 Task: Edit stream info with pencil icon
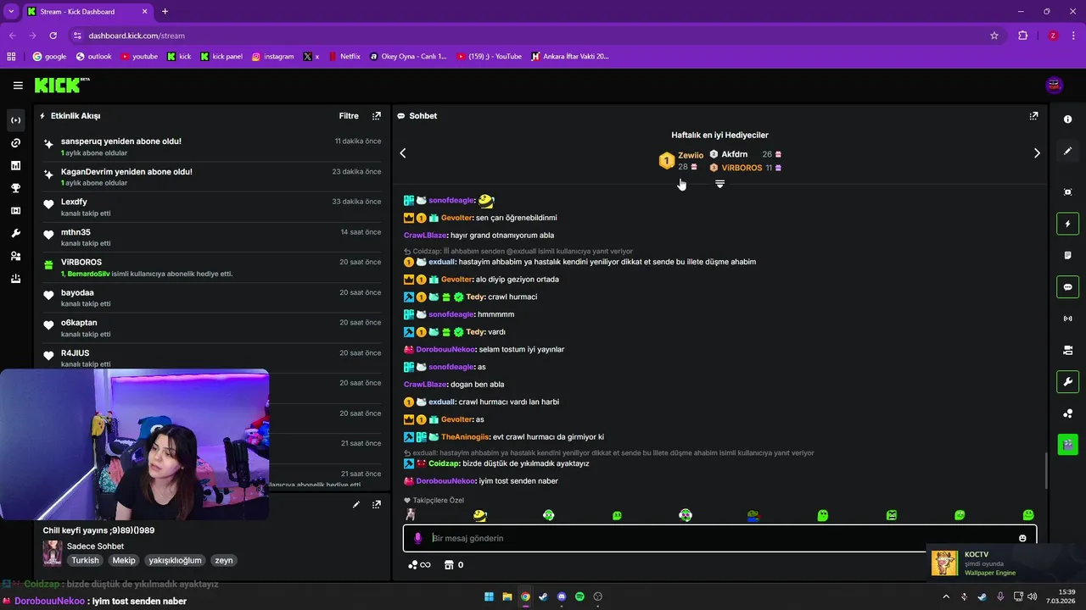[356, 504]
